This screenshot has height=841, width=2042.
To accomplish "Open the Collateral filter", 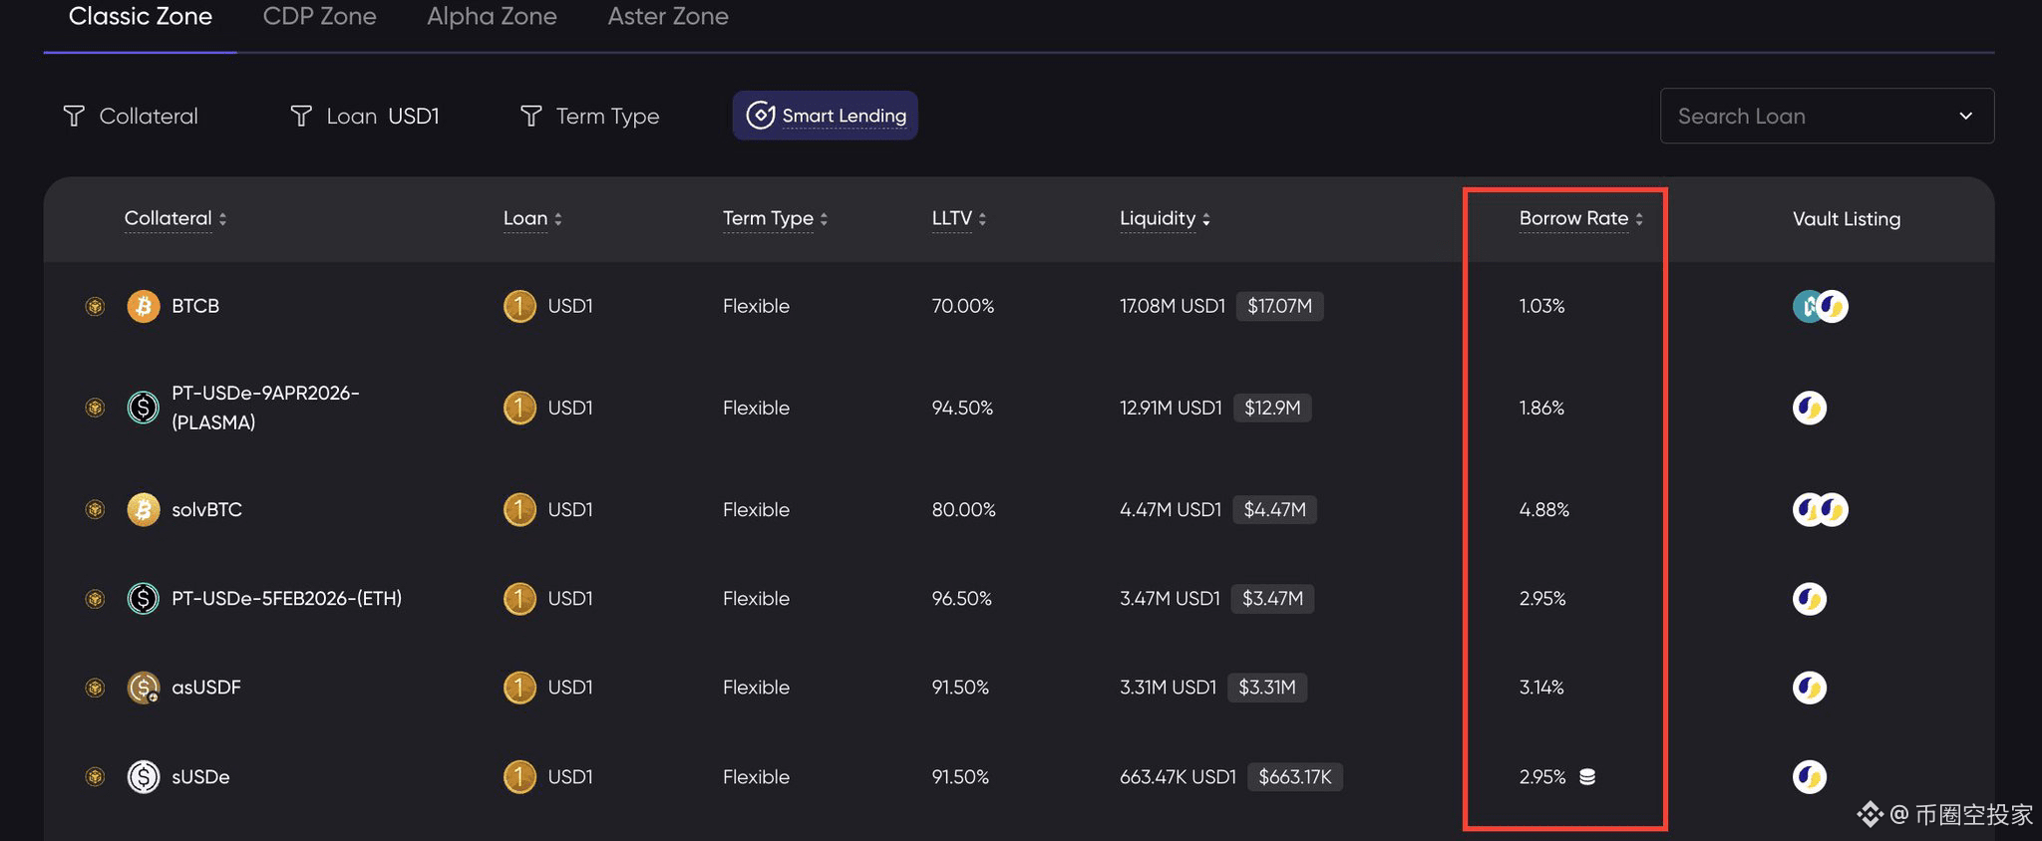I will click(x=131, y=116).
